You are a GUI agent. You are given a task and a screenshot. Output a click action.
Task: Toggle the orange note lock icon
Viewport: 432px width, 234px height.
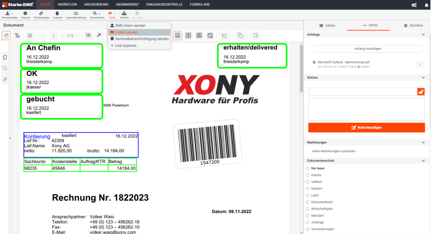(421, 92)
